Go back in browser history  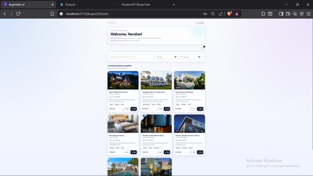pos(5,14)
